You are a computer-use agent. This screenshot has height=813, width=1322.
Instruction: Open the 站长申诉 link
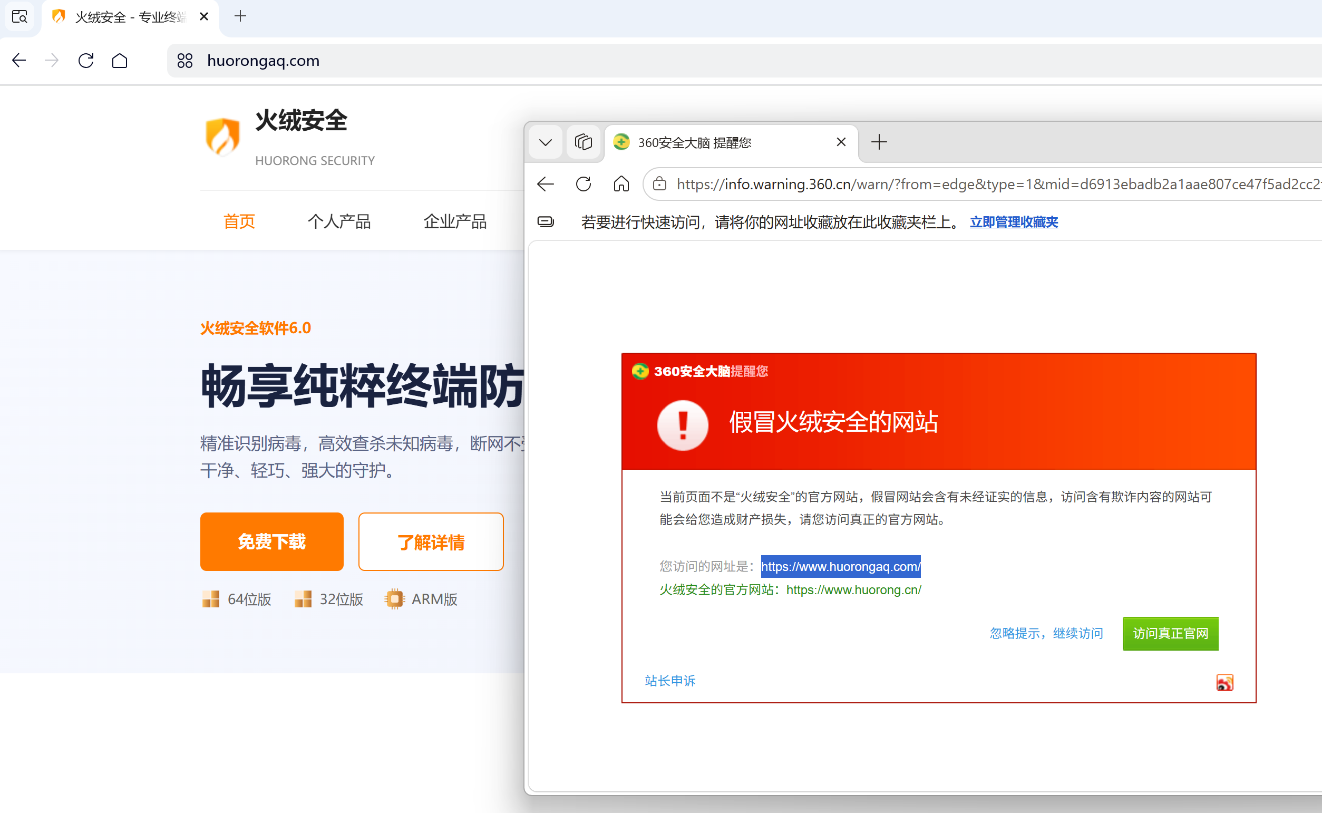click(x=670, y=681)
